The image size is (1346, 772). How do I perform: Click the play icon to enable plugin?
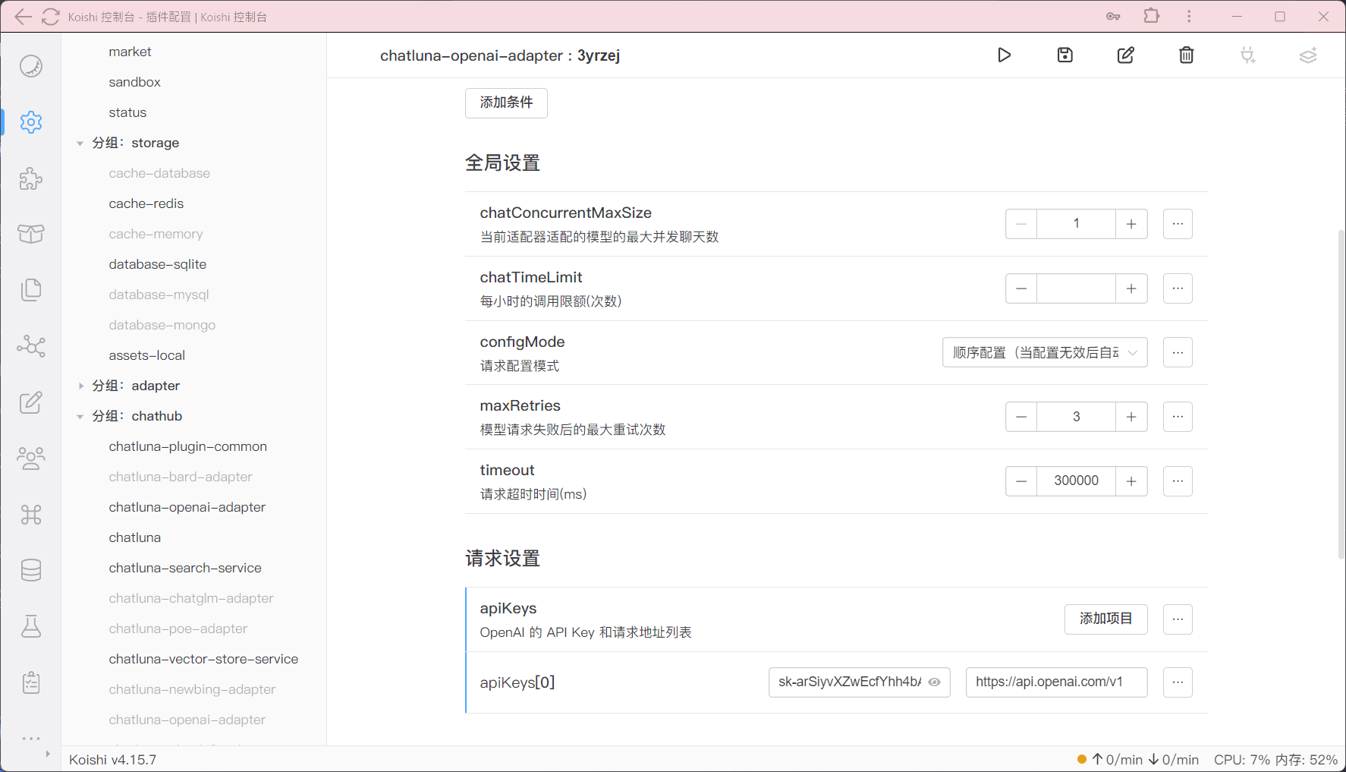1004,55
